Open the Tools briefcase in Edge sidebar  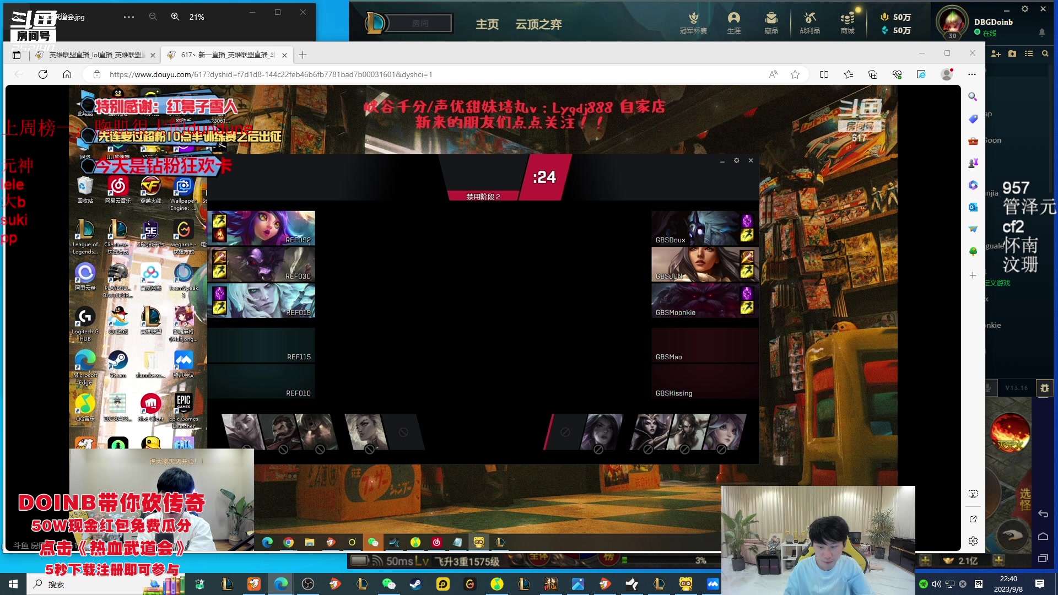tap(973, 141)
